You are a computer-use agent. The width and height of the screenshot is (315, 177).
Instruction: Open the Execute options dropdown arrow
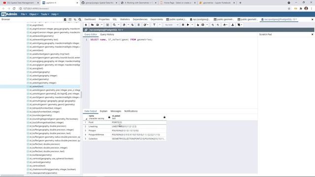(192, 25)
